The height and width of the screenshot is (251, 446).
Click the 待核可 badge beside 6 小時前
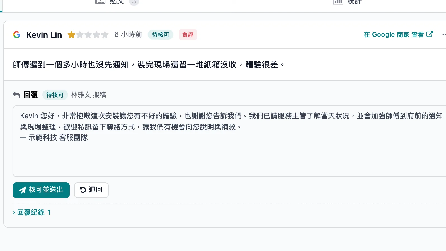(x=161, y=35)
